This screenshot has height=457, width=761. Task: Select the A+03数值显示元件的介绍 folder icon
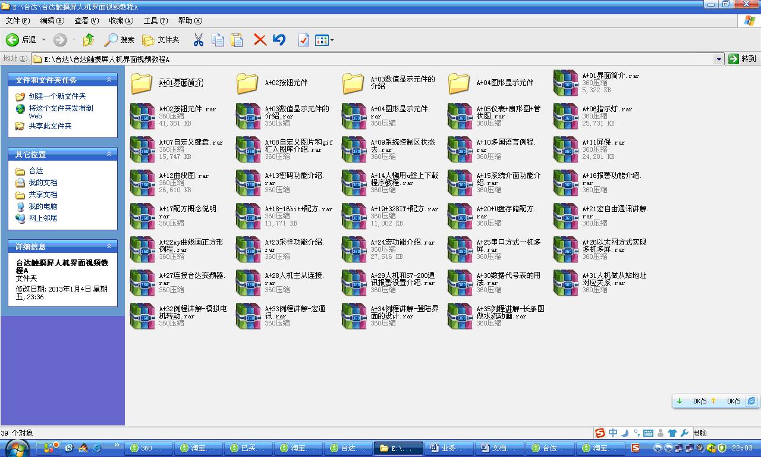point(354,83)
